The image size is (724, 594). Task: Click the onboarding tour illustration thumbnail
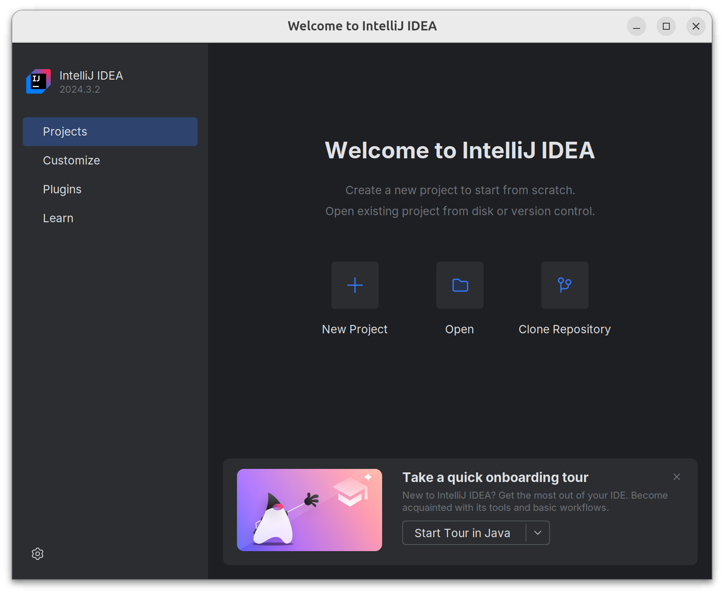(x=309, y=510)
